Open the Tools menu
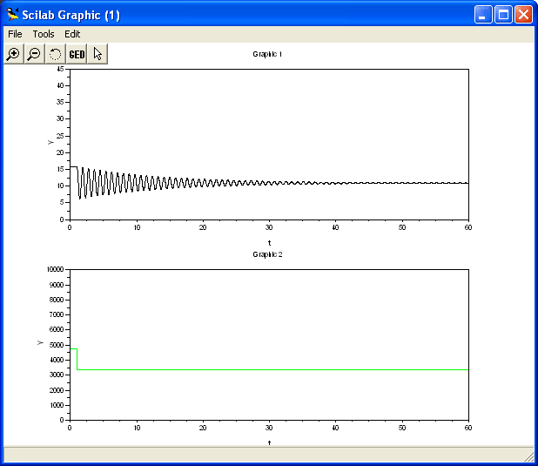Screen dimensions: 538x466 (44, 34)
